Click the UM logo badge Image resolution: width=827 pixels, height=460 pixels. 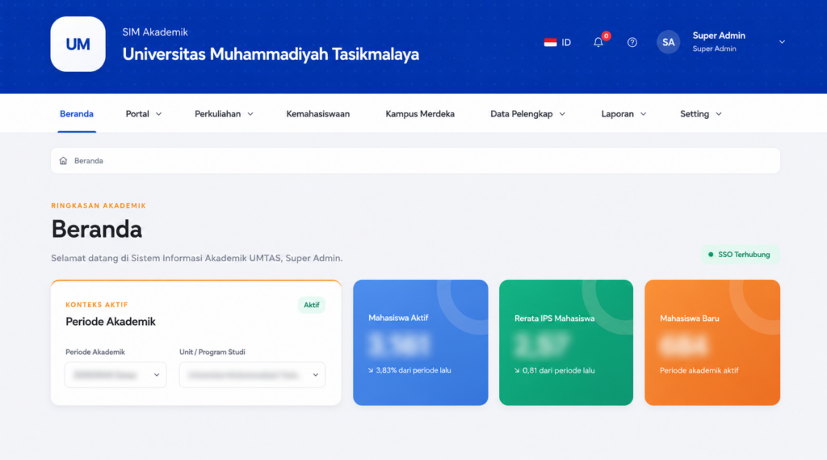(78, 44)
